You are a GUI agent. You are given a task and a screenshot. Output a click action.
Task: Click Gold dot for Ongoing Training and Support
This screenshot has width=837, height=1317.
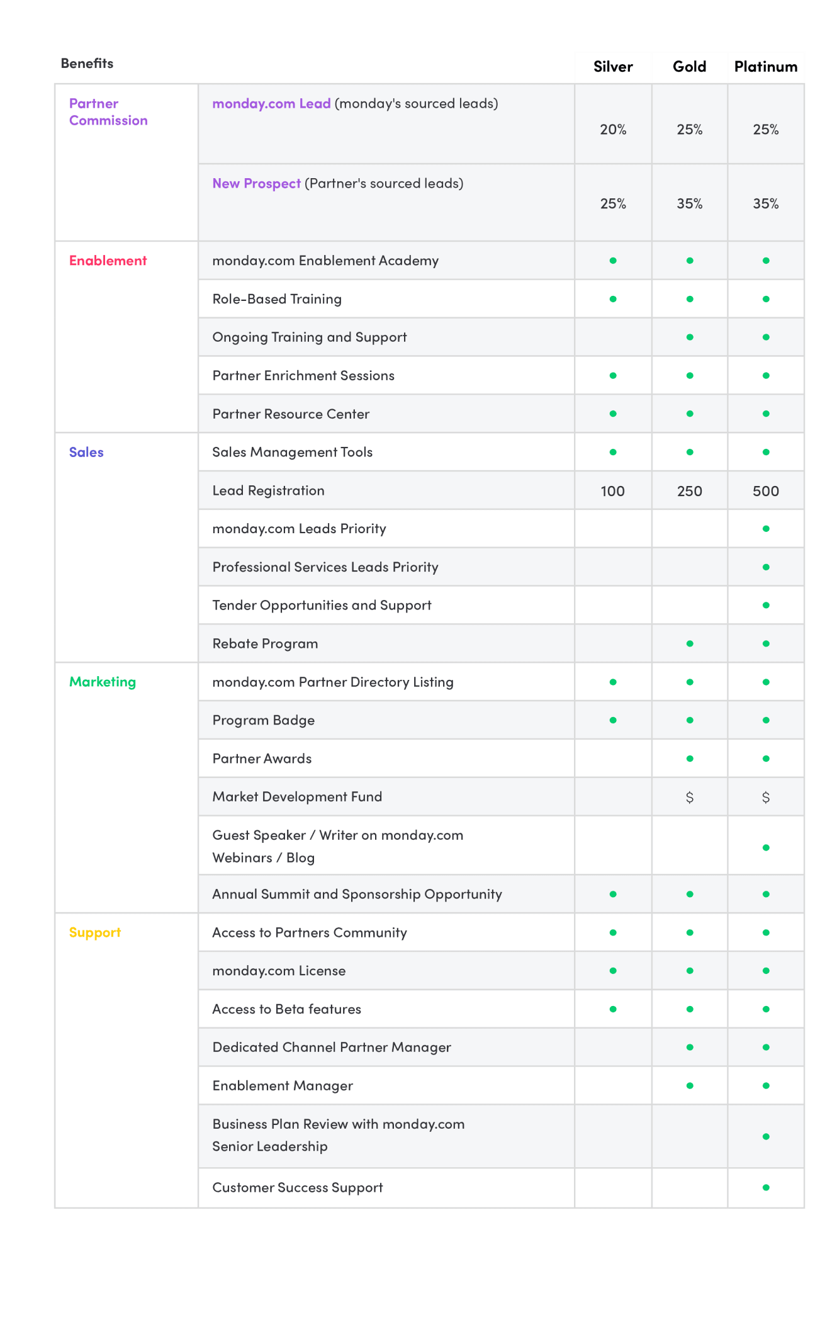[690, 337]
